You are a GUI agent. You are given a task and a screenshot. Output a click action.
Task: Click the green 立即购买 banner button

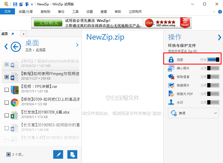pos(48,23)
